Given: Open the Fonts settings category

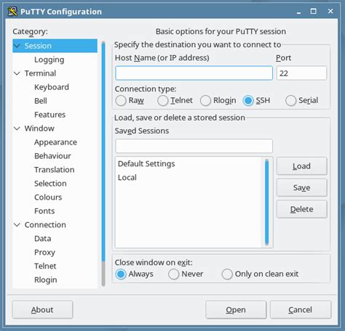Looking at the screenshot, I should 44,211.
